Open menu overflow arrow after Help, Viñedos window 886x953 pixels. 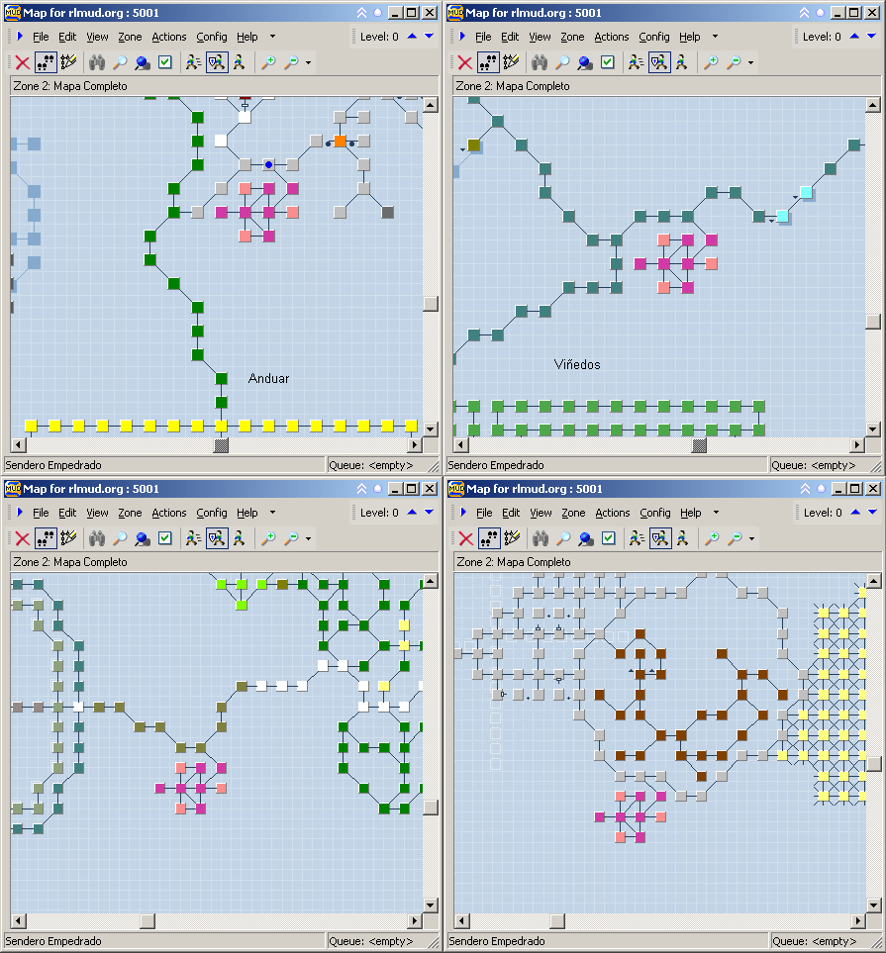click(x=715, y=37)
